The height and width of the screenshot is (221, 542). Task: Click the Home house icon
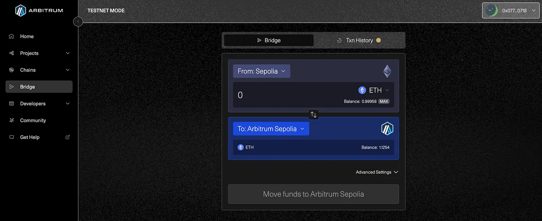click(12, 36)
